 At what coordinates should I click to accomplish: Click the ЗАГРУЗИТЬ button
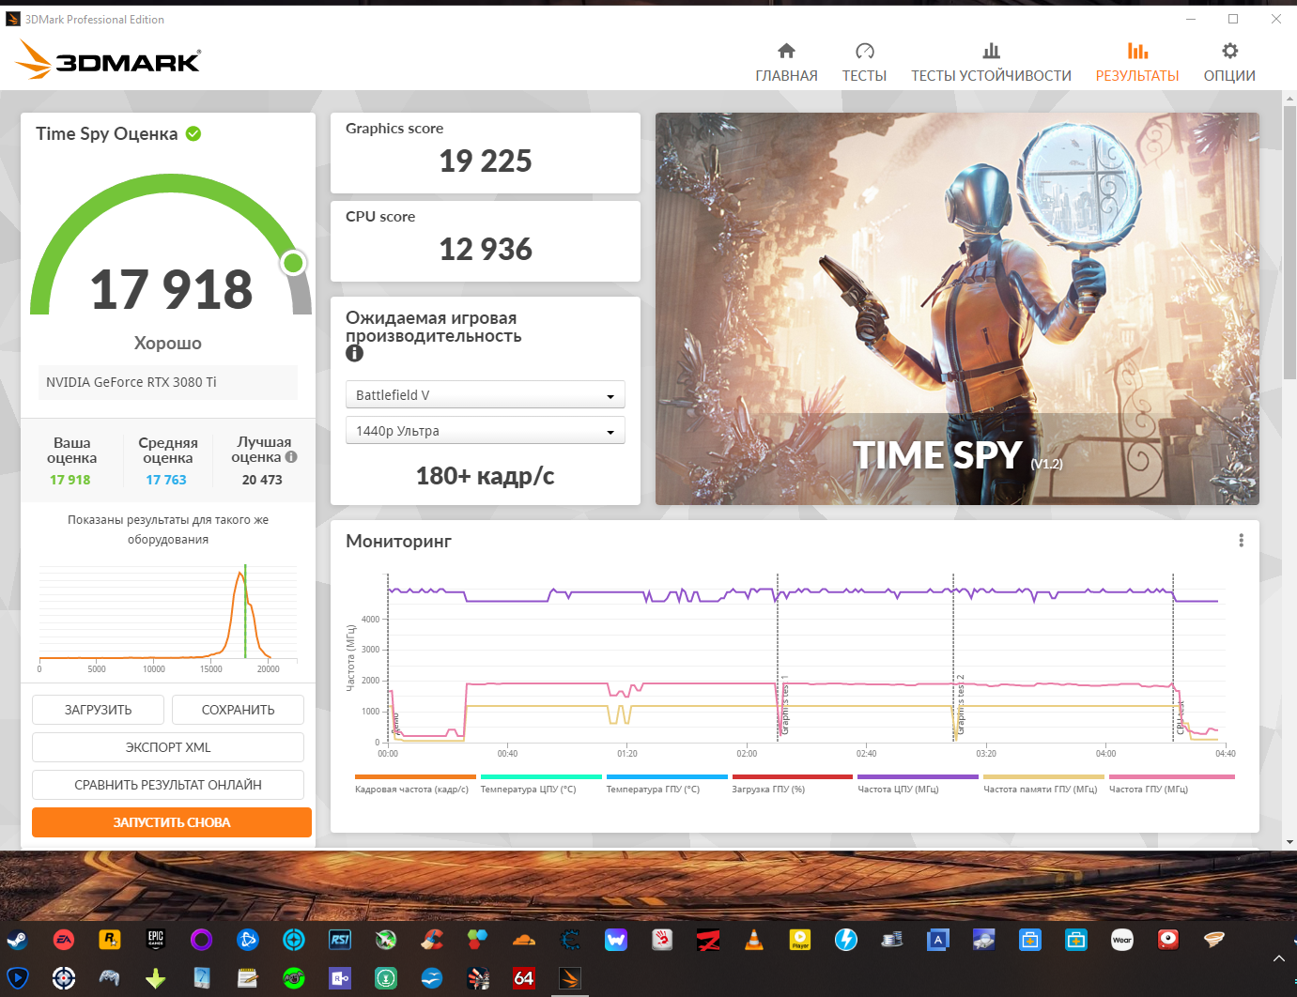point(98,710)
